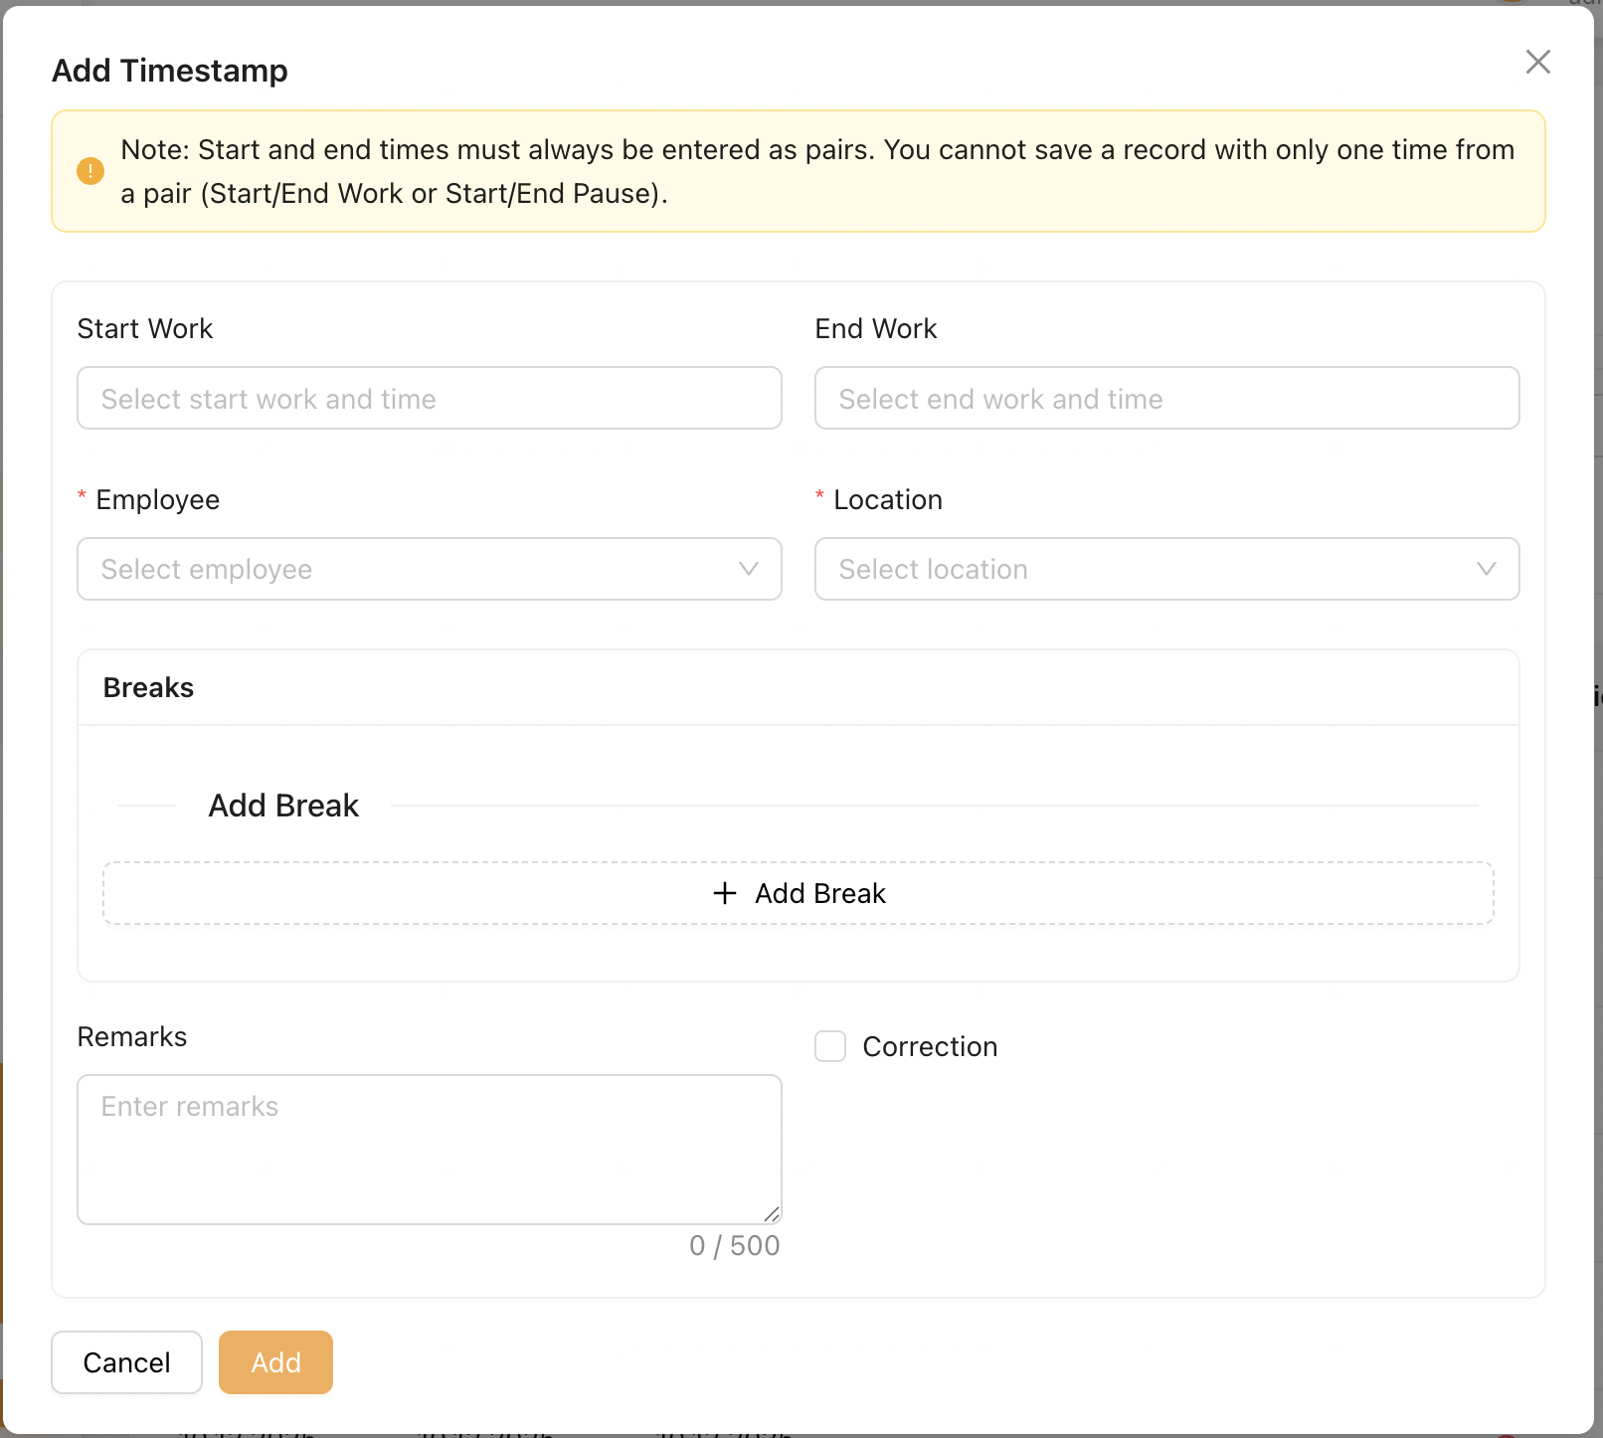Click the Remarks character counter
The height and width of the screenshot is (1438, 1603).
click(x=734, y=1245)
